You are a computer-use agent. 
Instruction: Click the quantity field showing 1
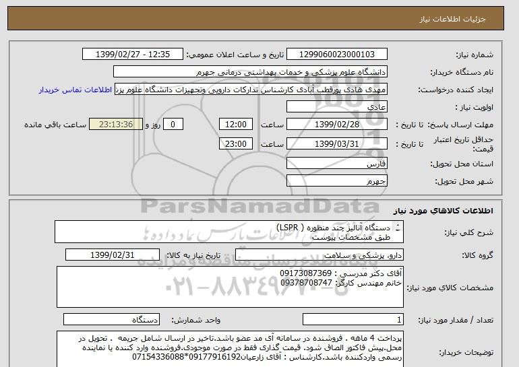pos(353,320)
